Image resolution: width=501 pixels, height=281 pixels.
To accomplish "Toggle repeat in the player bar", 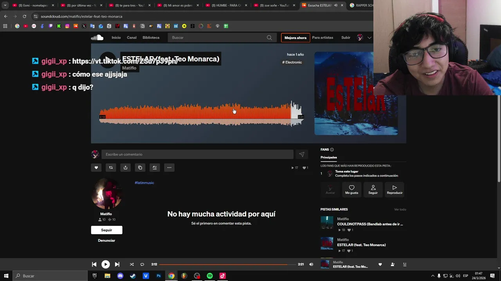I will point(142,264).
